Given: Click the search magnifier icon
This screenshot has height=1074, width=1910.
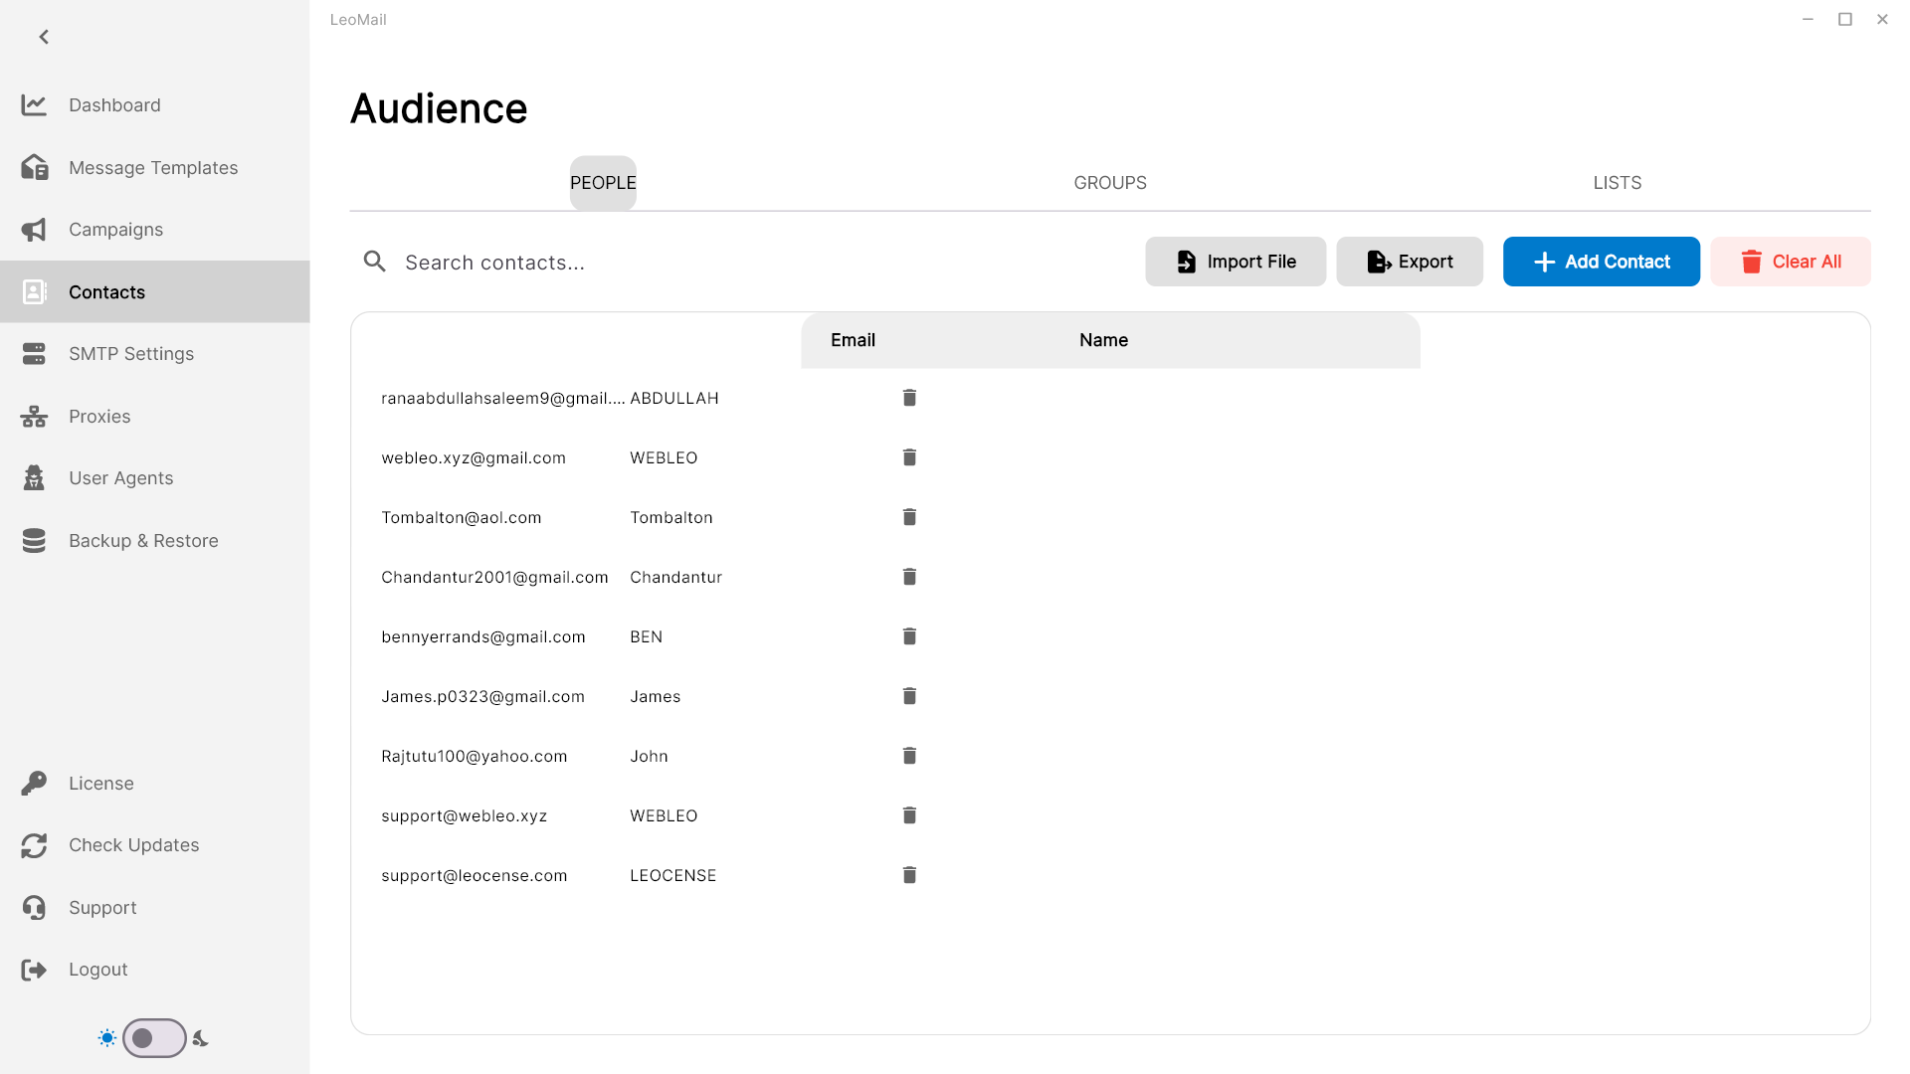Looking at the screenshot, I should click(x=374, y=262).
